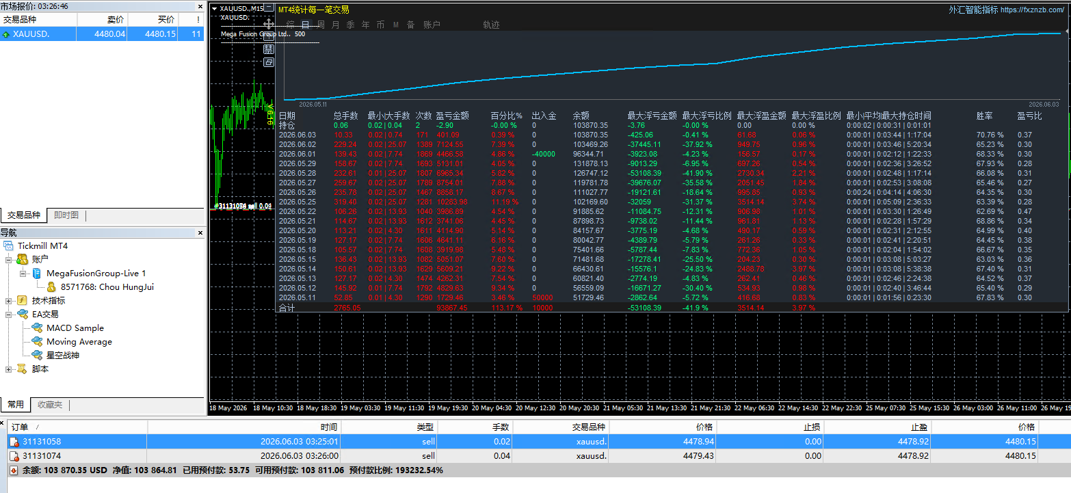Screen dimensions: 1071x493
Task: Select order row 31131074
Action: tap(540, 455)
